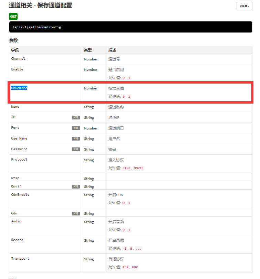Click the optional badge in Cdn row
This screenshot has width=260, height=279.
[x=76, y=213]
